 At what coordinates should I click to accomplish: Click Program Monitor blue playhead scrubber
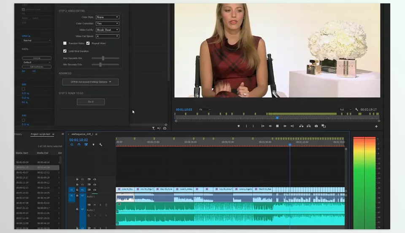point(277,118)
